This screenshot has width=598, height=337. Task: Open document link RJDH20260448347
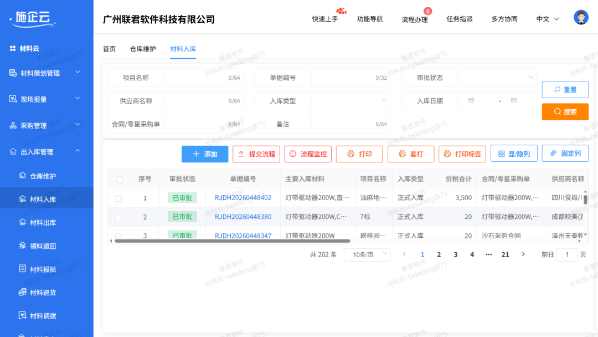(243, 236)
